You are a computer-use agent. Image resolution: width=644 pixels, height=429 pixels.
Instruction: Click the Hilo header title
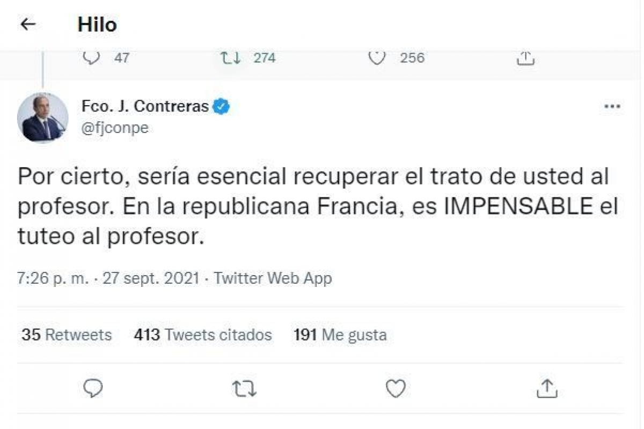pyautogui.click(x=97, y=24)
